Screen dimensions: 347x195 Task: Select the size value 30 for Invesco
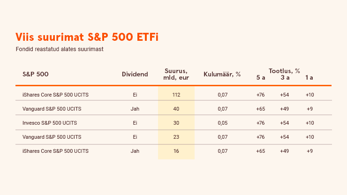[176, 123]
